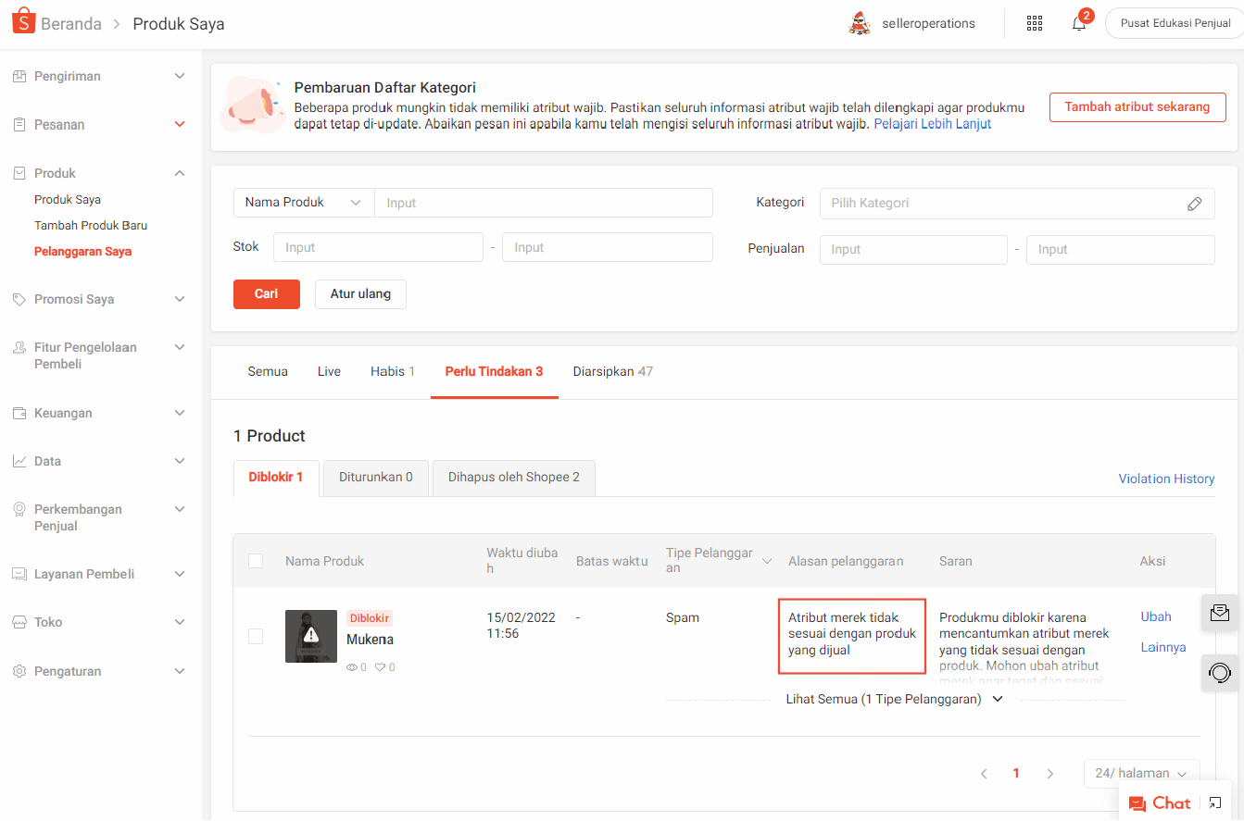The image size is (1244, 821).
Task: Click the first Stok input field
Action: [x=378, y=246]
